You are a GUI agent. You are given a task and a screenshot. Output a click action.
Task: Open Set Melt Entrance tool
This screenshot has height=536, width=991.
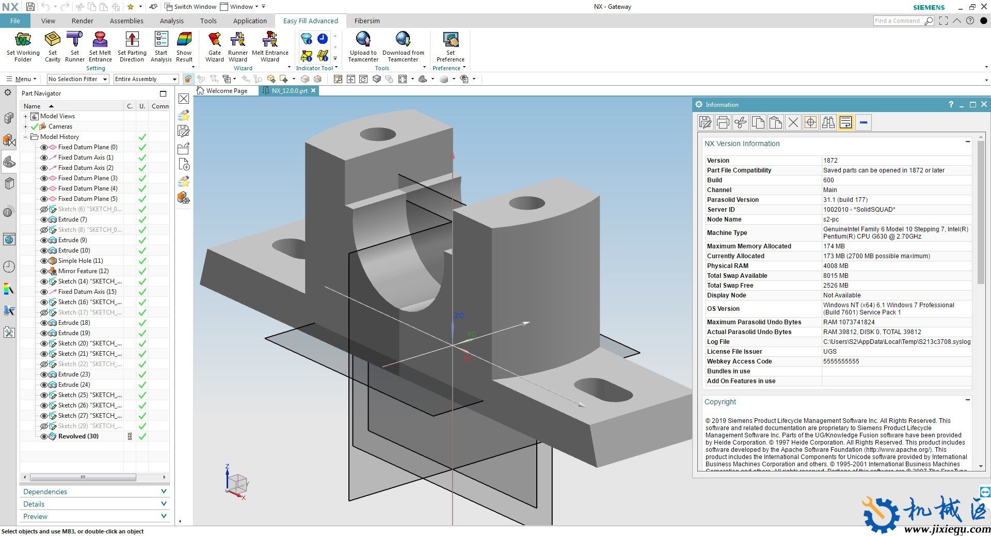100,47
